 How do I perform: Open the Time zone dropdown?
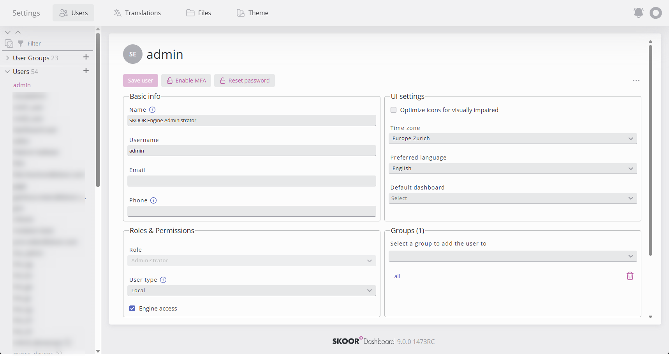click(x=512, y=139)
